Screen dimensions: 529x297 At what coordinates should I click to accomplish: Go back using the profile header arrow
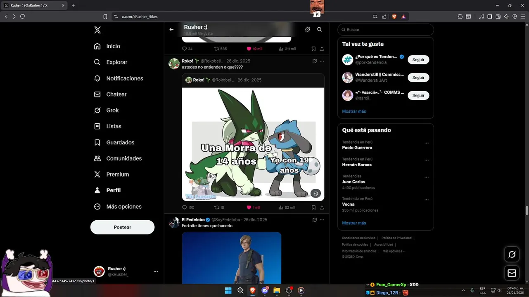coord(171,29)
